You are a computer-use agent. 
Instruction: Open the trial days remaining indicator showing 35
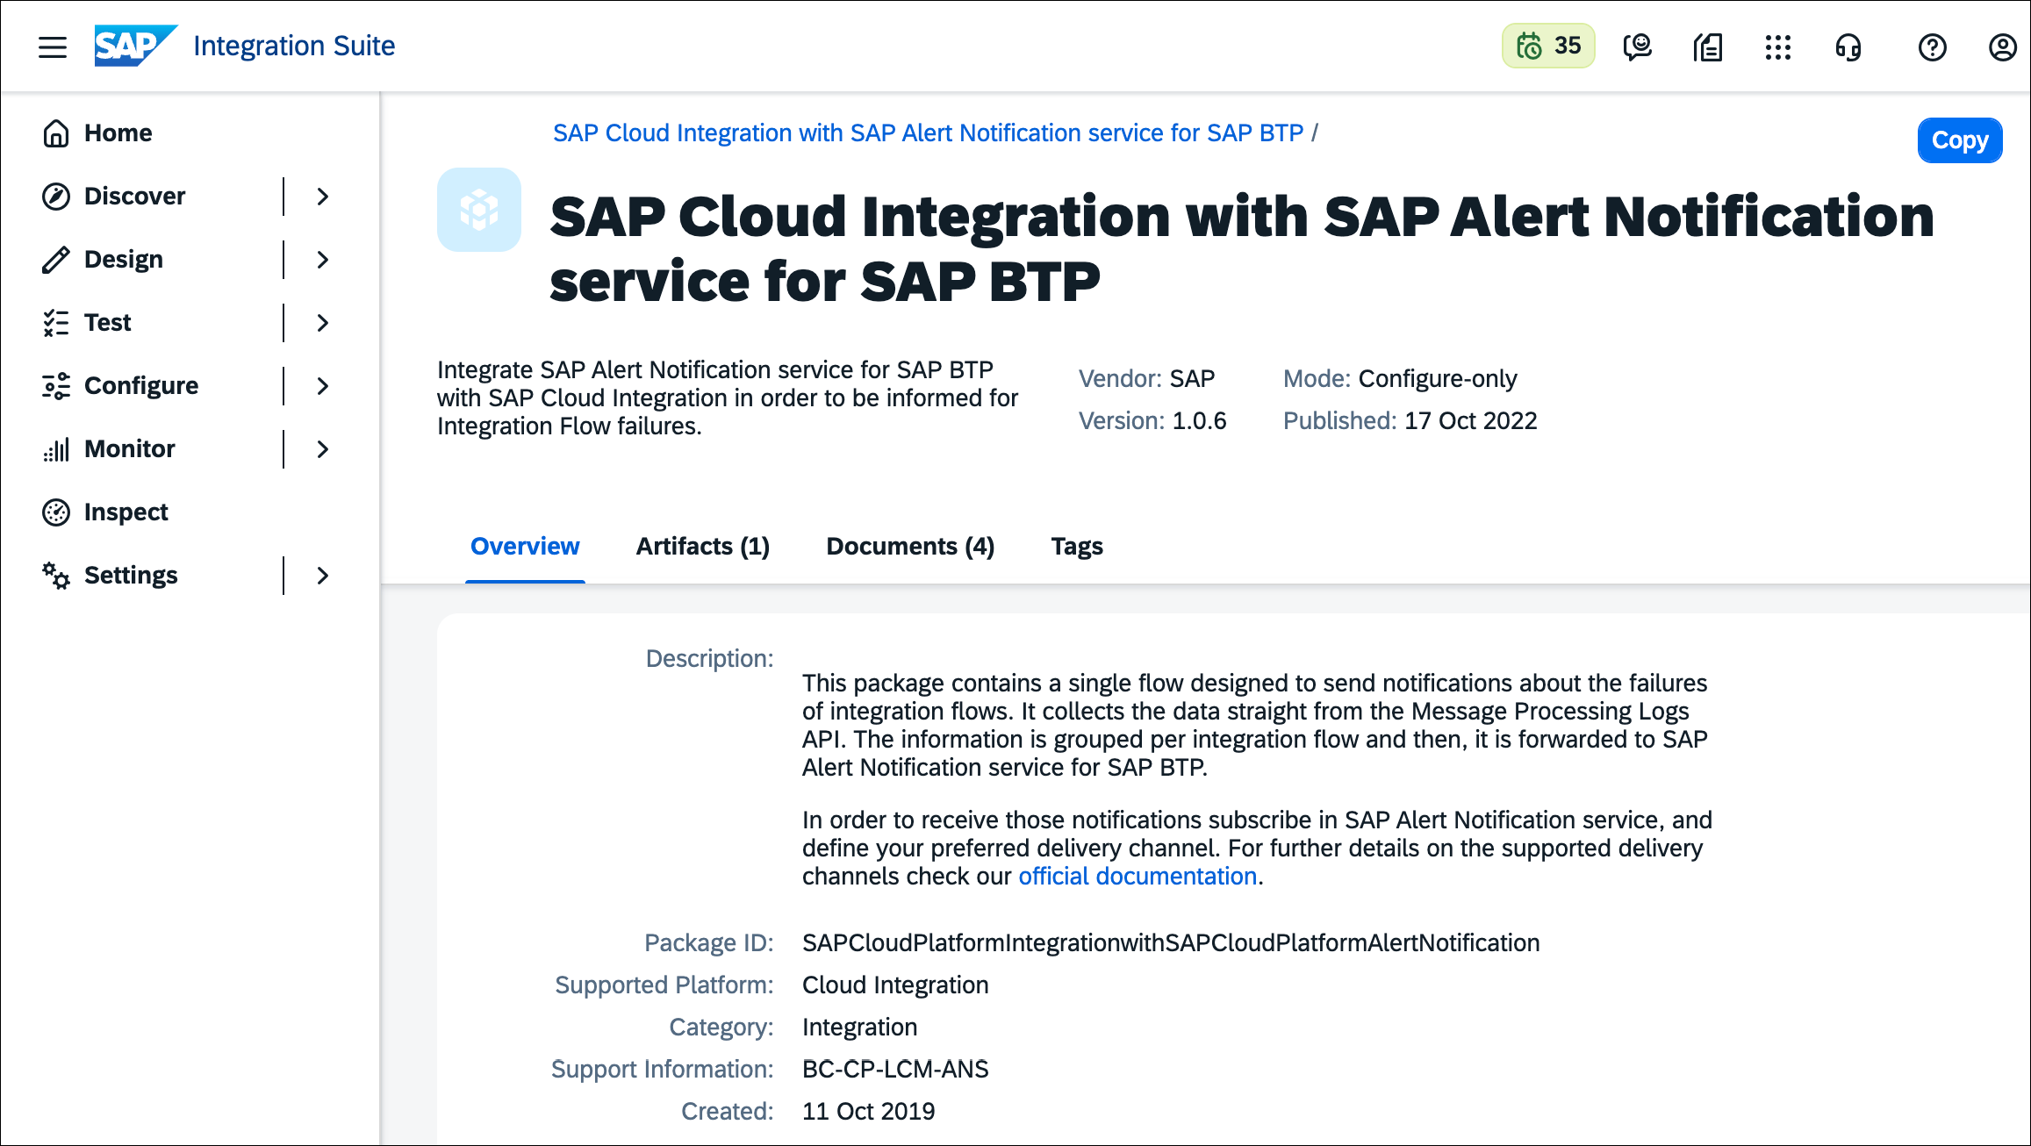[x=1548, y=46]
